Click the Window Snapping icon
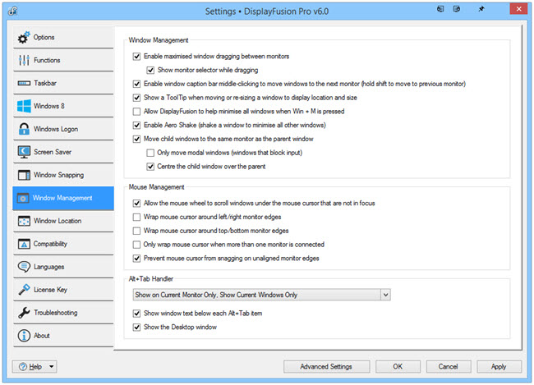Screen dimensions: 534x385 [x=24, y=175]
